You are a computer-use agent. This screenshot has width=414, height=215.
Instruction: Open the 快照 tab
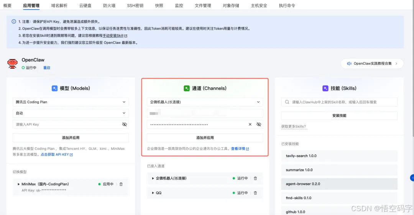click(159, 5)
